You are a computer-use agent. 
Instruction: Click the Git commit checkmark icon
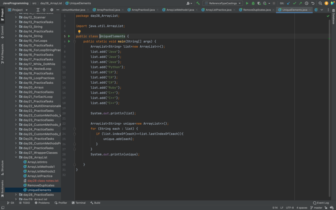[294, 3]
